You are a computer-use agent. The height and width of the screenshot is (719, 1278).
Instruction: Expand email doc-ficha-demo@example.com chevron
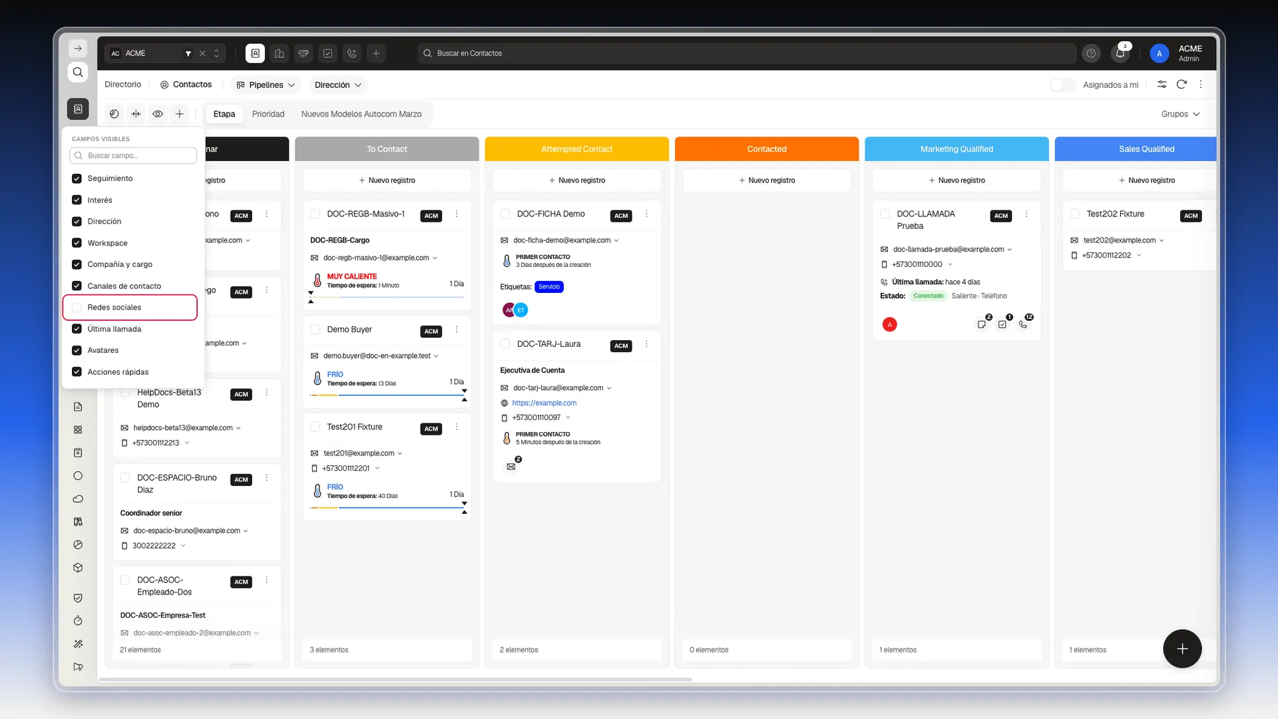[x=616, y=240]
